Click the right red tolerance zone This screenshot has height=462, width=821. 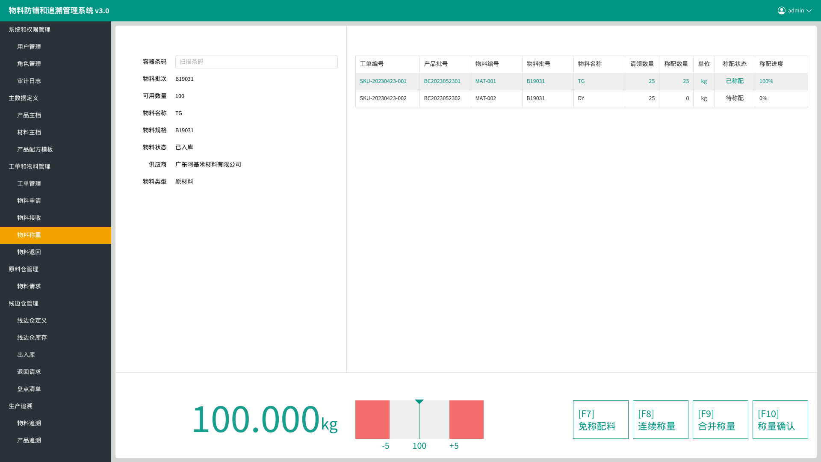(467, 420)
